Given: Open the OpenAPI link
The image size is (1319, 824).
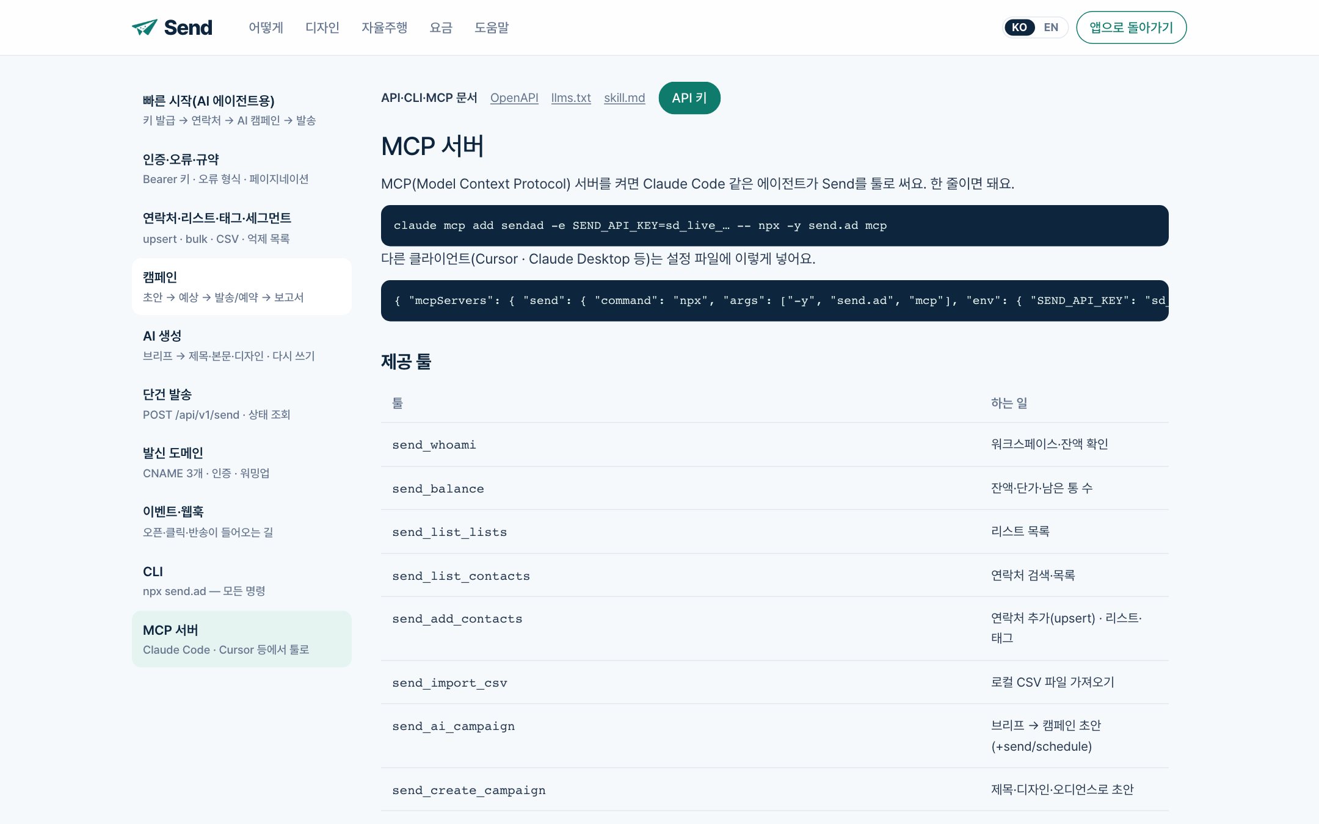Looking at the screenshot, I should pos(514,98).
